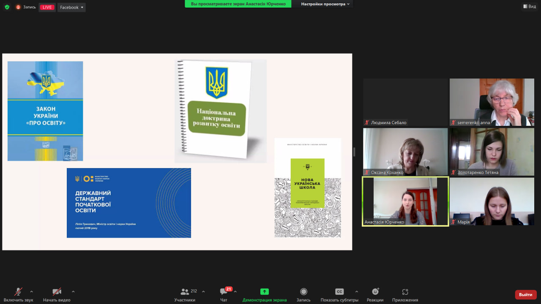The image size is (541, 304).
Task: Show subtitles with Показать субтитры
Action: [x=339, y=292]
